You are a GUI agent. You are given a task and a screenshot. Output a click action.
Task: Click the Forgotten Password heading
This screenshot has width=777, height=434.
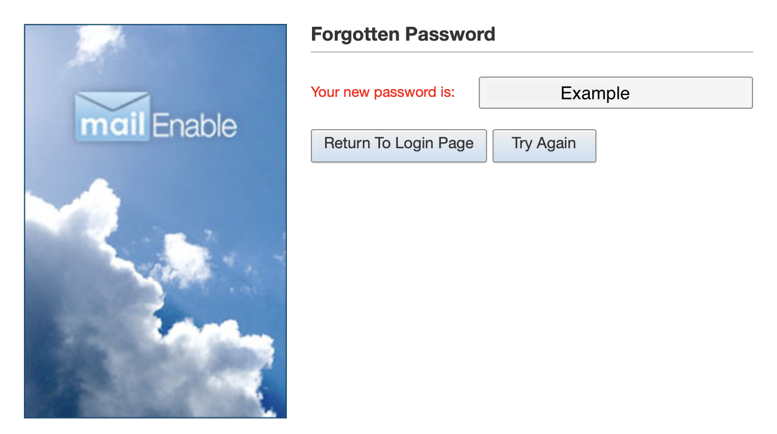[x=403, y=34]
